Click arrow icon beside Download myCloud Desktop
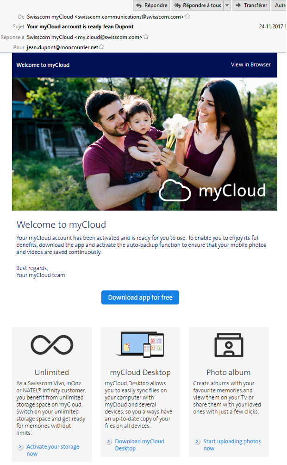287x465 pixels. tap(108, 442)
